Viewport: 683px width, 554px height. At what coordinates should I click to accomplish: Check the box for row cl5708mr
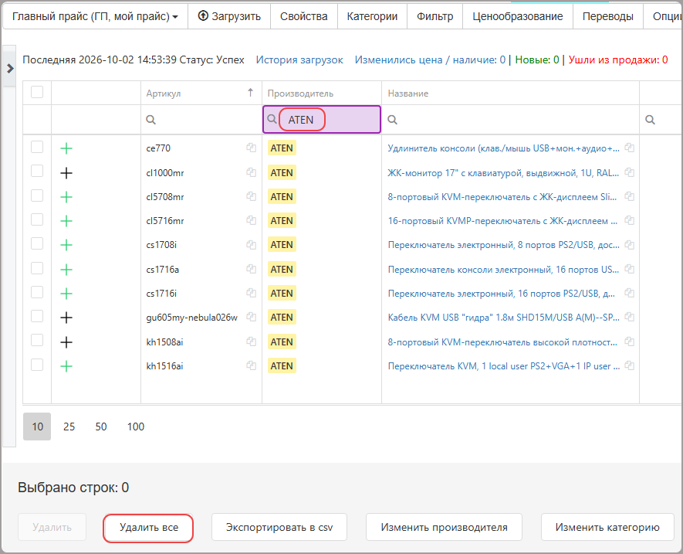click(x=37, y=195)
